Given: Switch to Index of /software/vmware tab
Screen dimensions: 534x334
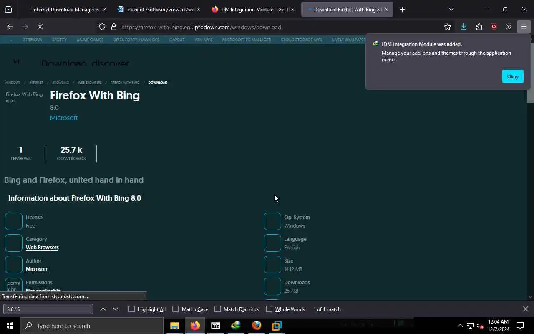Looking at the screenshot, I should tap(159, 9).
